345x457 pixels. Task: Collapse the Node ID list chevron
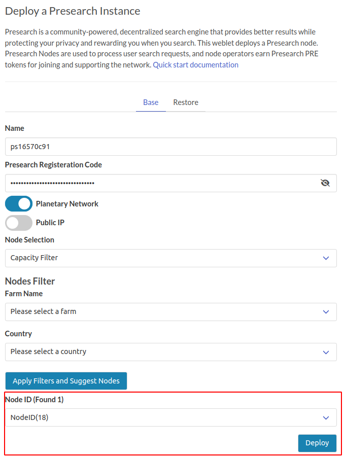(326, 417)
